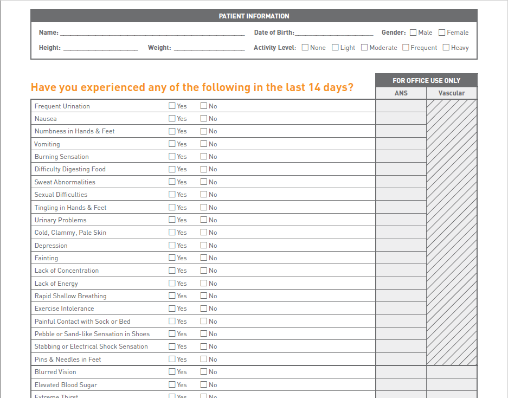Click the Height input line

point(101,48)
